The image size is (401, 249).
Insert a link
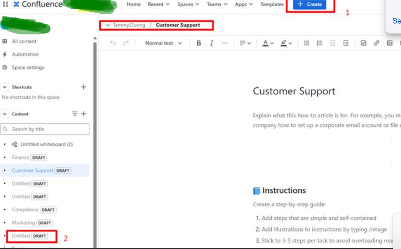coord(376,43)
